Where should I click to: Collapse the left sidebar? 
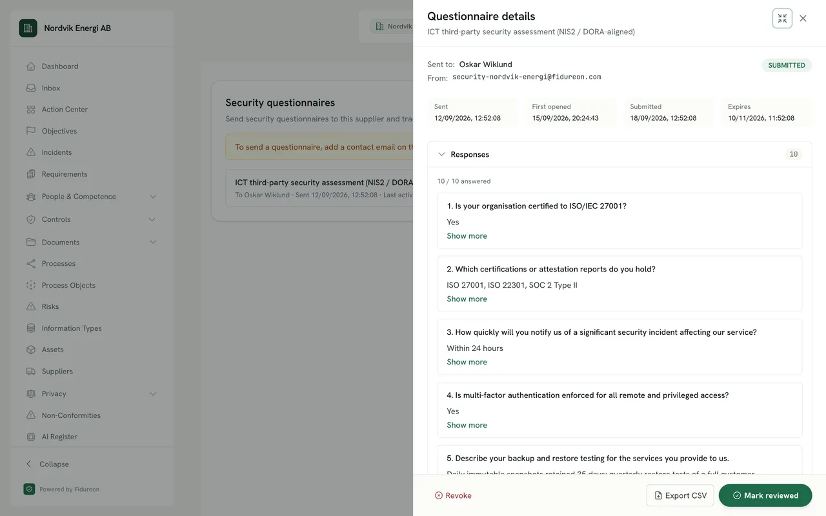coord(47,464)
